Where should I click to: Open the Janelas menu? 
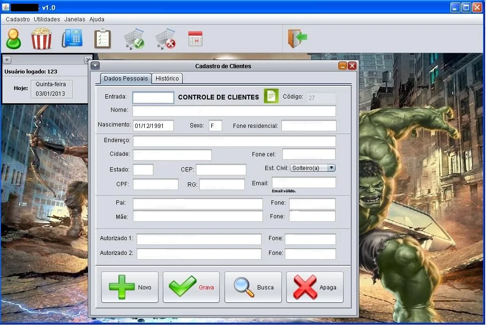75,19
